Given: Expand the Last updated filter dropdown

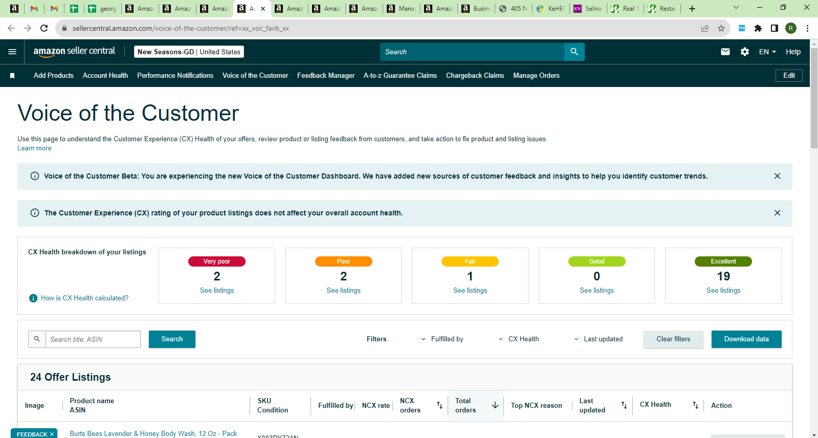Looking at the screenshot, I should 599,339.
